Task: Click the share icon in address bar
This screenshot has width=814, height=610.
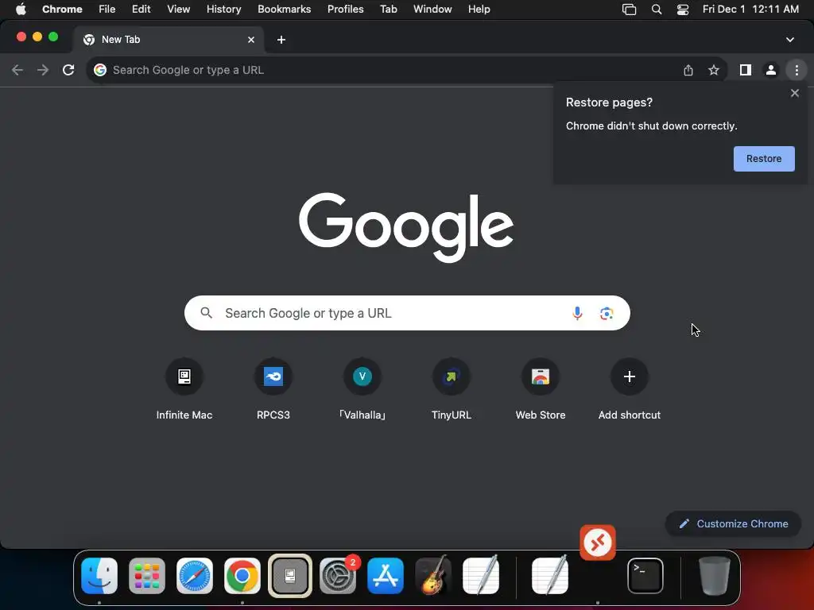Action: tap(688, 70)
